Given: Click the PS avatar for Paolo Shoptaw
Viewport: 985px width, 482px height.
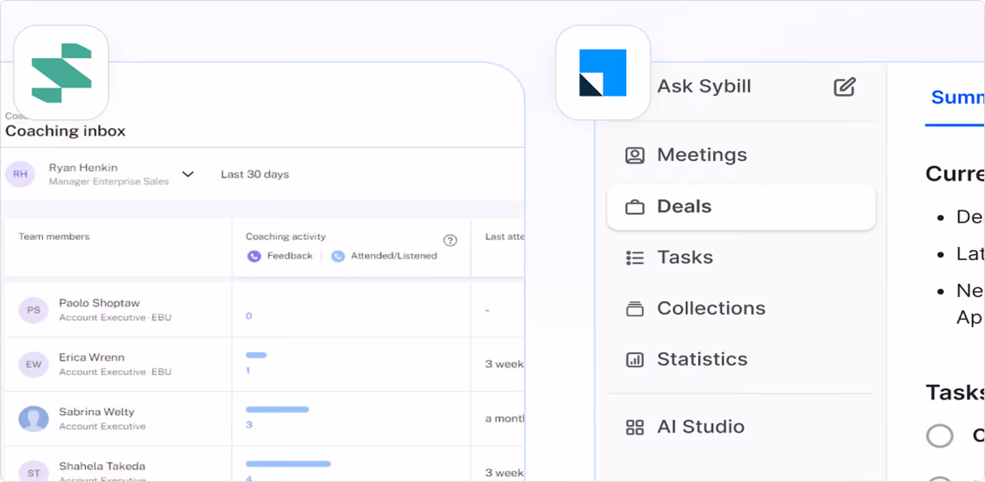Looking at the screenshot, I should coord(34,310).
